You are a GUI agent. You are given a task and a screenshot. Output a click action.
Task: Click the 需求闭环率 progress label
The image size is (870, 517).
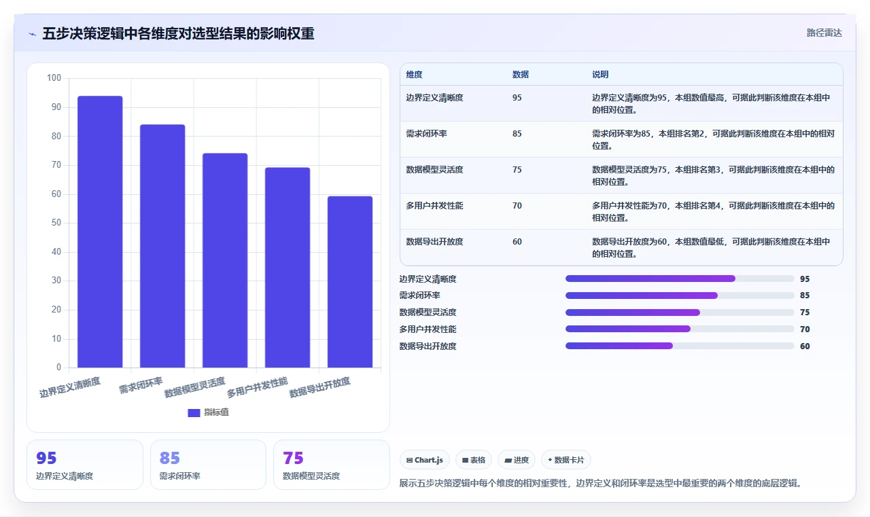(419, 296)
